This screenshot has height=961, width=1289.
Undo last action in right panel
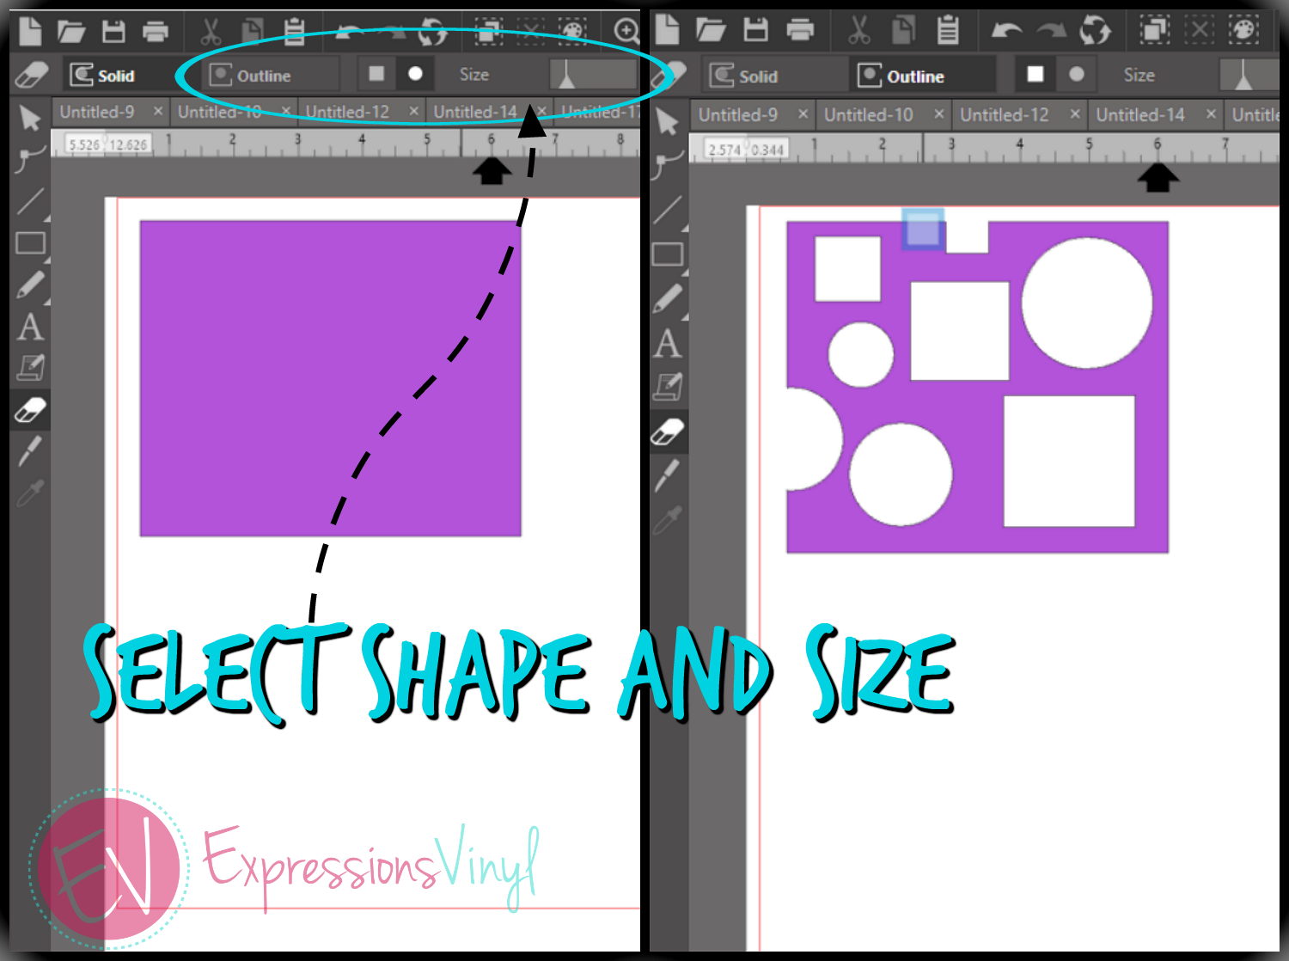[1006, 31]
